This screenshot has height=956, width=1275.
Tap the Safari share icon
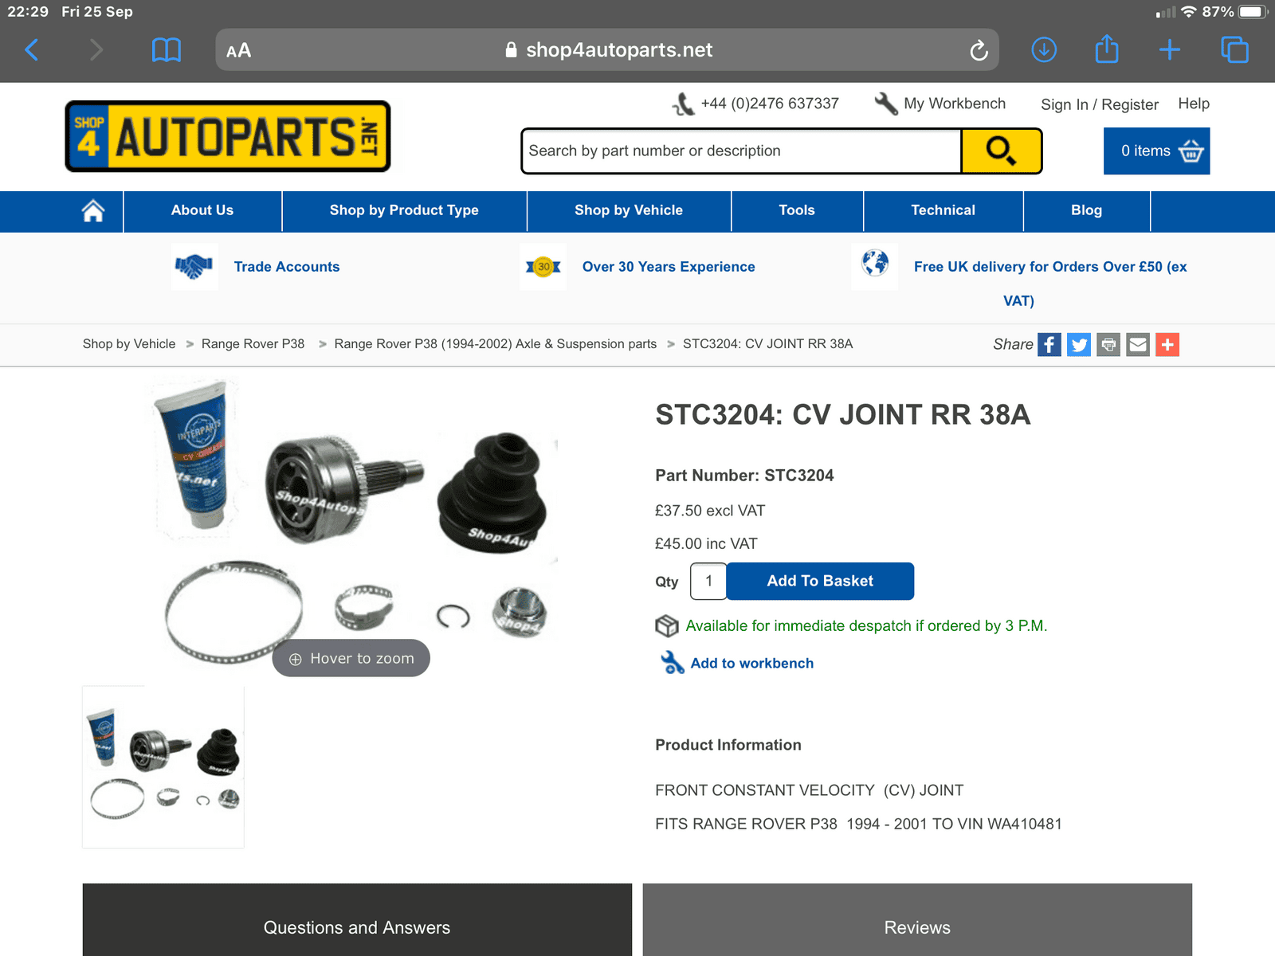1107,49
